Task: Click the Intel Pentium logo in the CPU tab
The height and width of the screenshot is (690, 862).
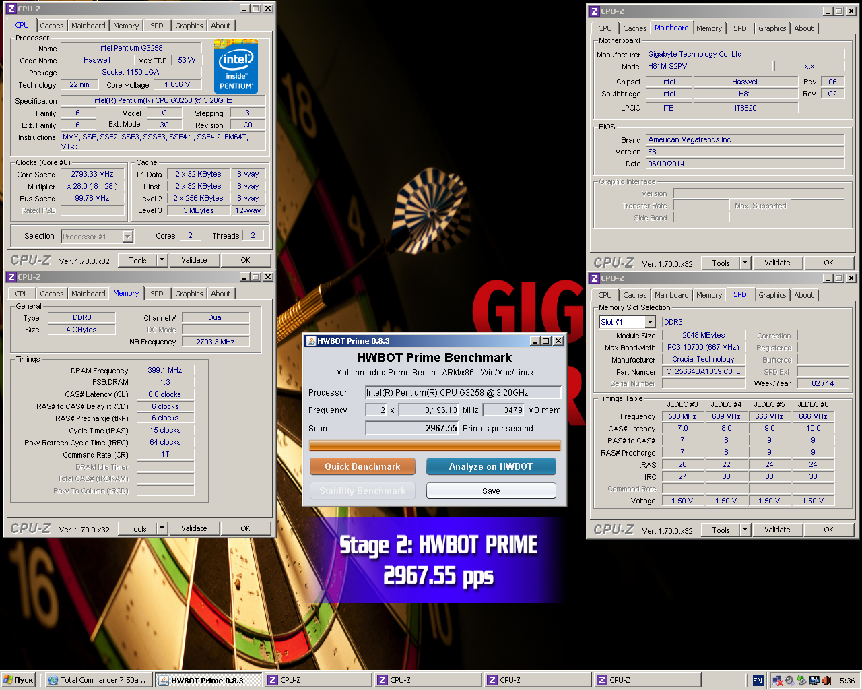Action: [x=236, y=67]
